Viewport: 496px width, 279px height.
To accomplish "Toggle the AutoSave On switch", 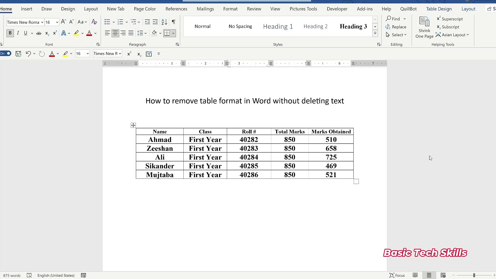I will (6, 53).
